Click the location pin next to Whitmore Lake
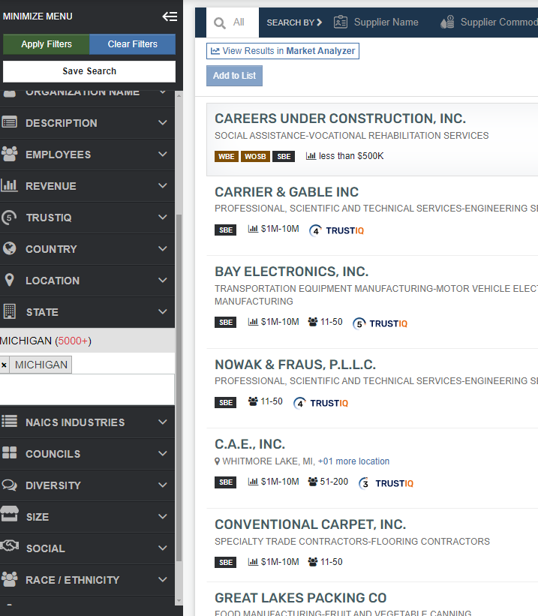This screenshot has width=538, height=616. click(x=217, y=461)
